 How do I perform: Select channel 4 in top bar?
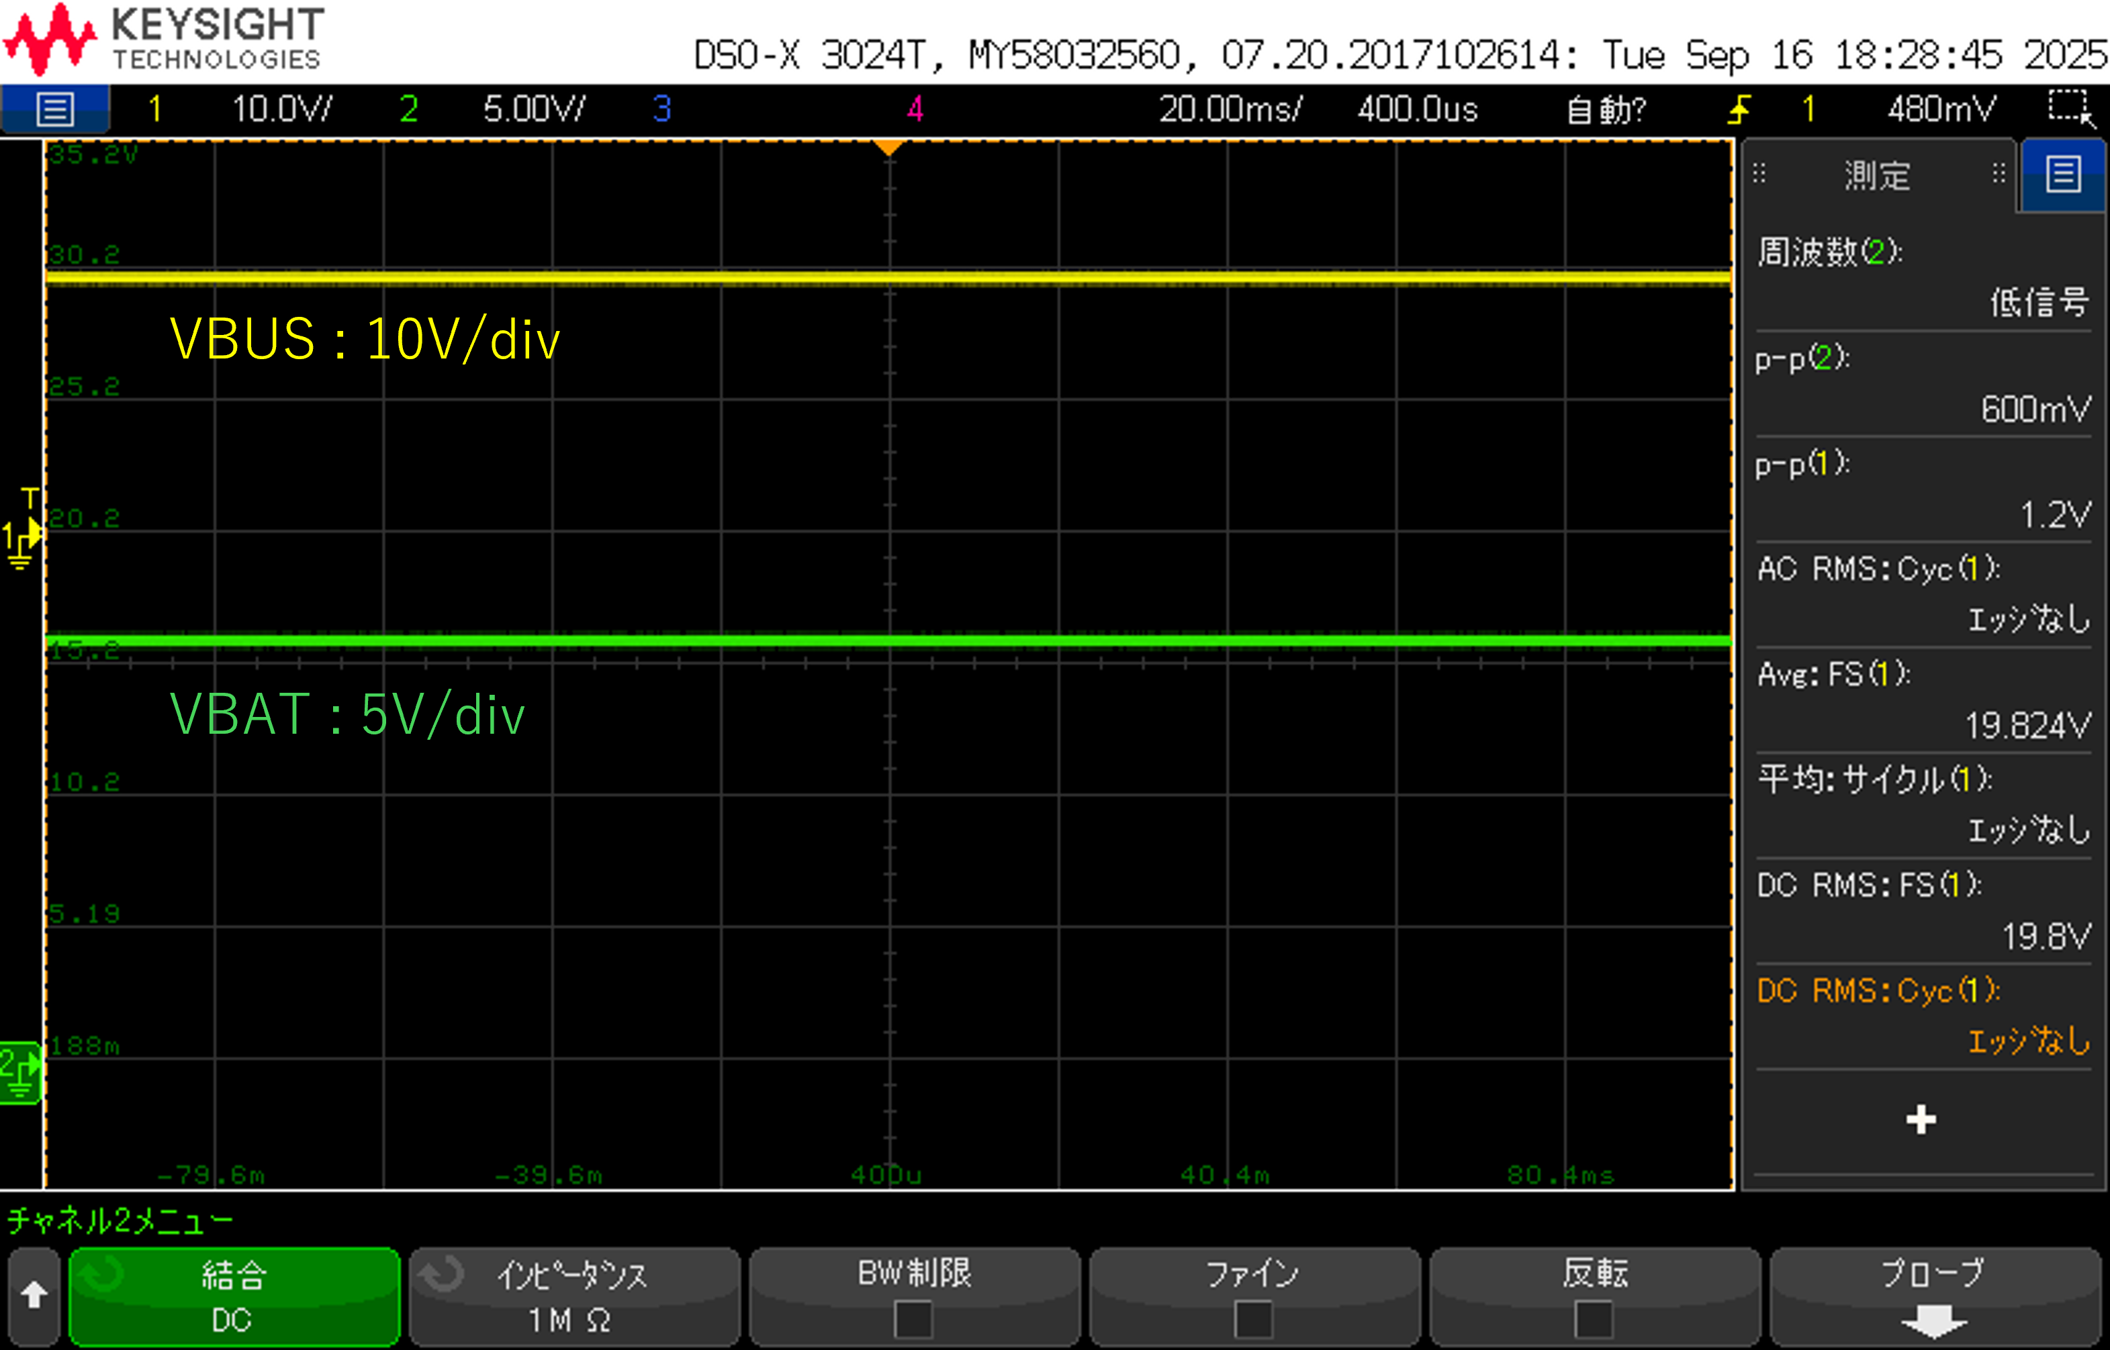[x=915, y=109]
